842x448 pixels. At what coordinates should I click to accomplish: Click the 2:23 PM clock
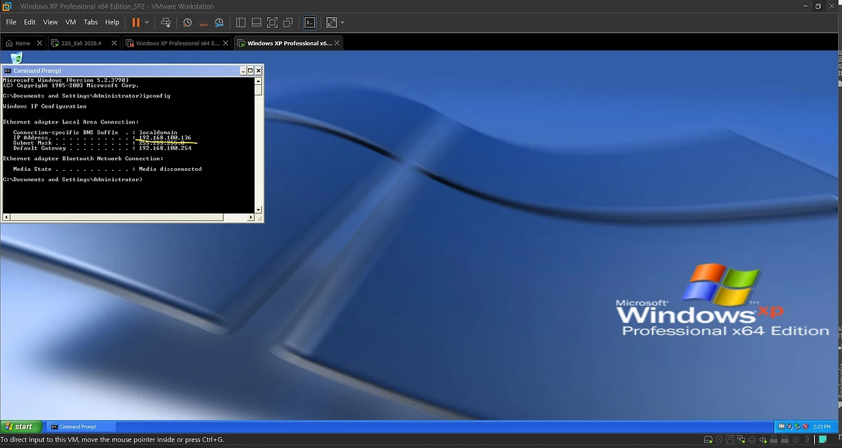click(822, 426)
